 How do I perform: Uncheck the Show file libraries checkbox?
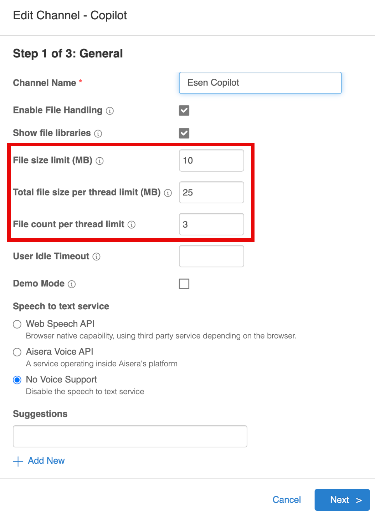[184, 133]
